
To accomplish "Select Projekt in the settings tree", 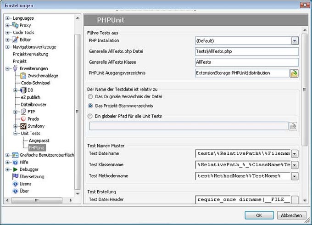I will [19, 62].
